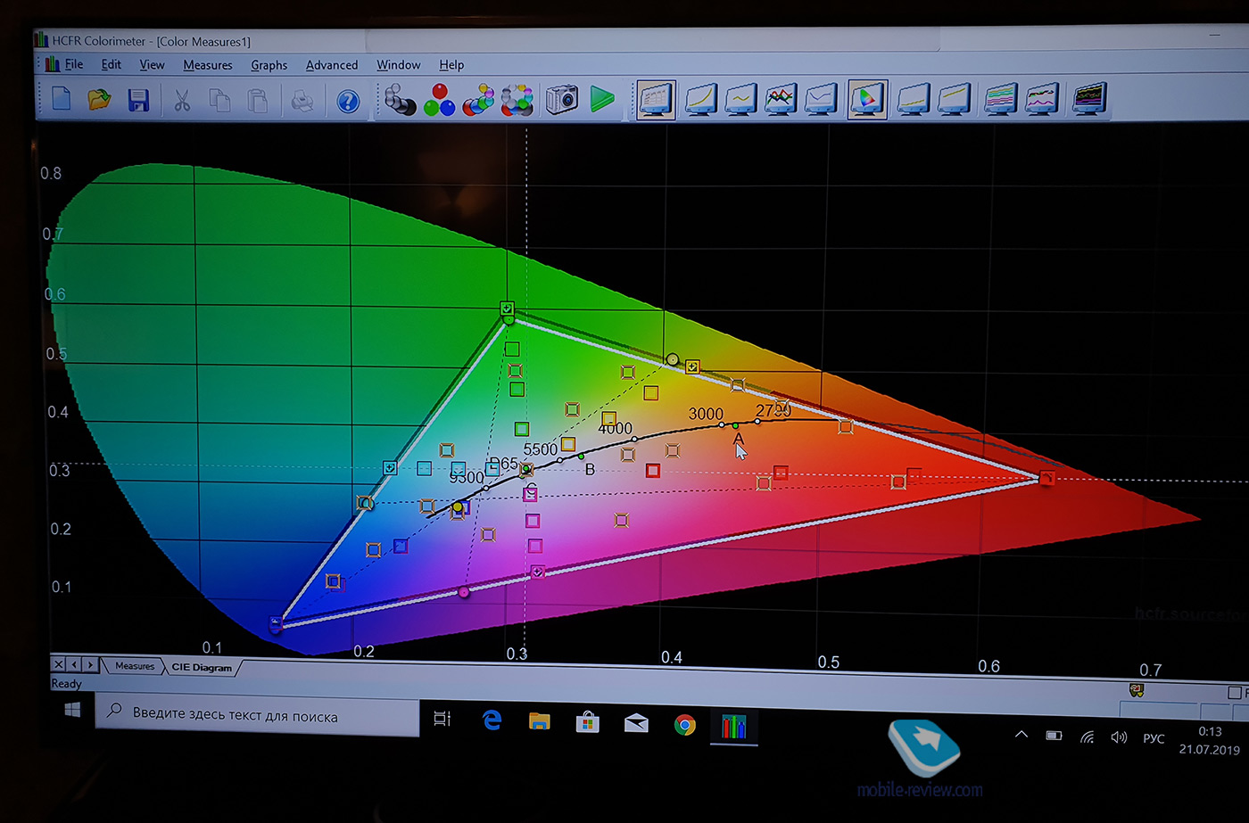Click the D65 white point label
The image size is (1249, 823).
pos(504,464)
